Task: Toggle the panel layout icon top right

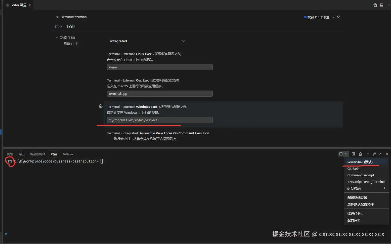Action: point(382,5)
